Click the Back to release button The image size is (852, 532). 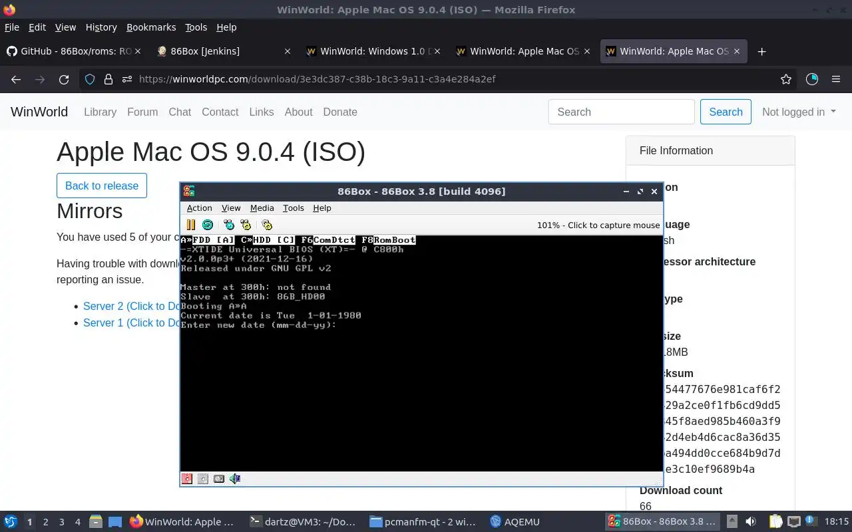click(102, 186)
